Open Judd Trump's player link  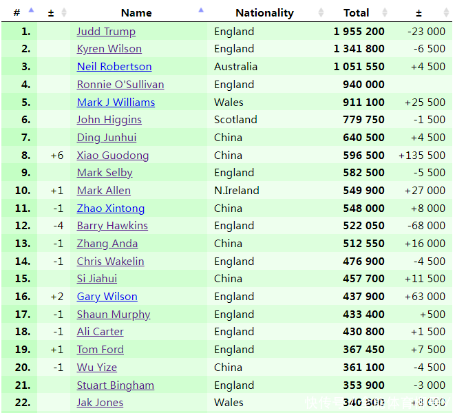106,31
